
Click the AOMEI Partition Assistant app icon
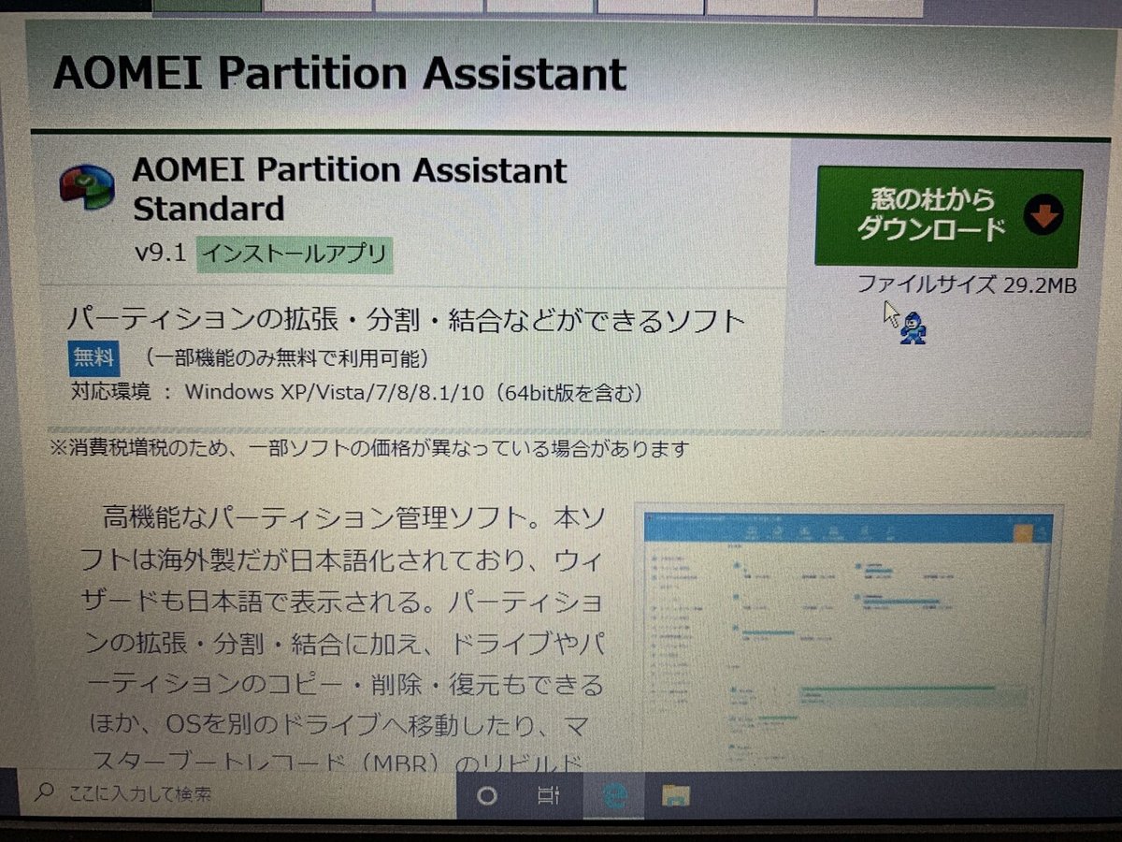pos(86,187)
